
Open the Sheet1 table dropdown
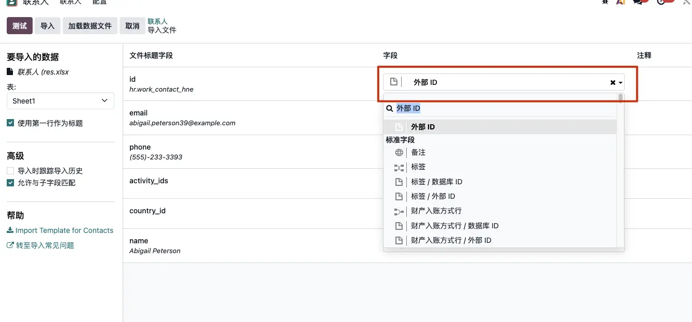(x=60, y=101)
